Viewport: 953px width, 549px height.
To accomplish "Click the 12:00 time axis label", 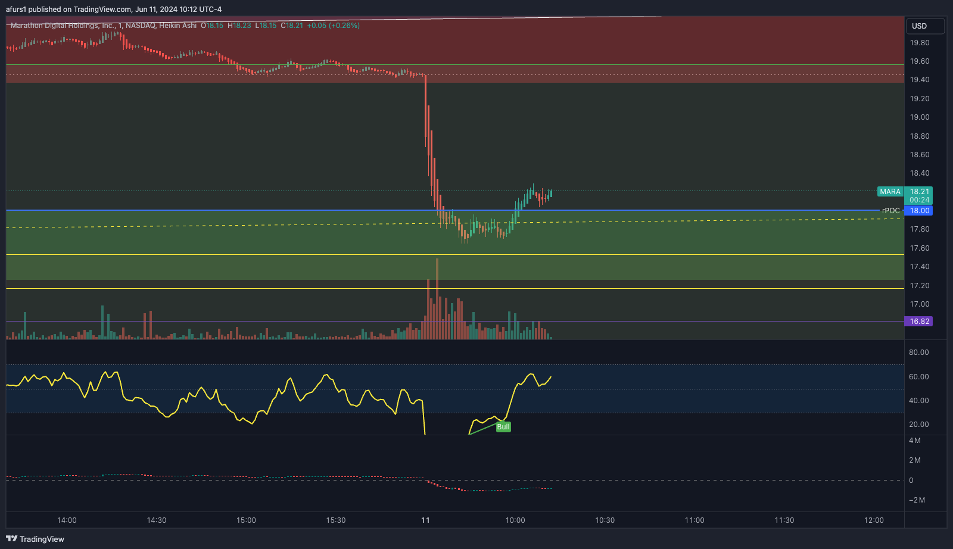I will [x=874, y=520].
